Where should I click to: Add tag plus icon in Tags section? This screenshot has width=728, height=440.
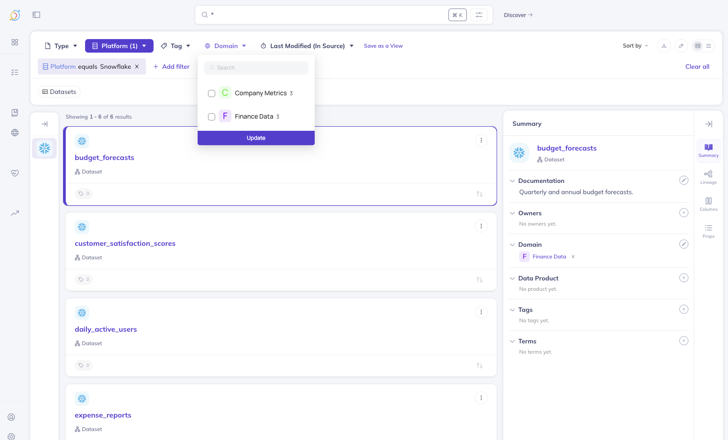684,309
